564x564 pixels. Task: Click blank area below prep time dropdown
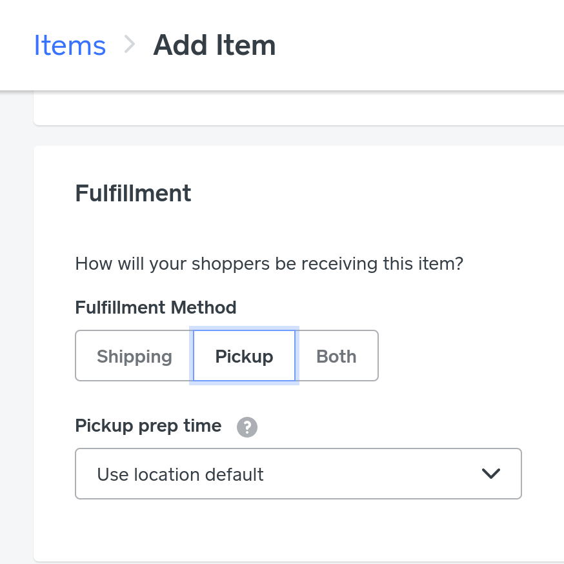(297, 526)
